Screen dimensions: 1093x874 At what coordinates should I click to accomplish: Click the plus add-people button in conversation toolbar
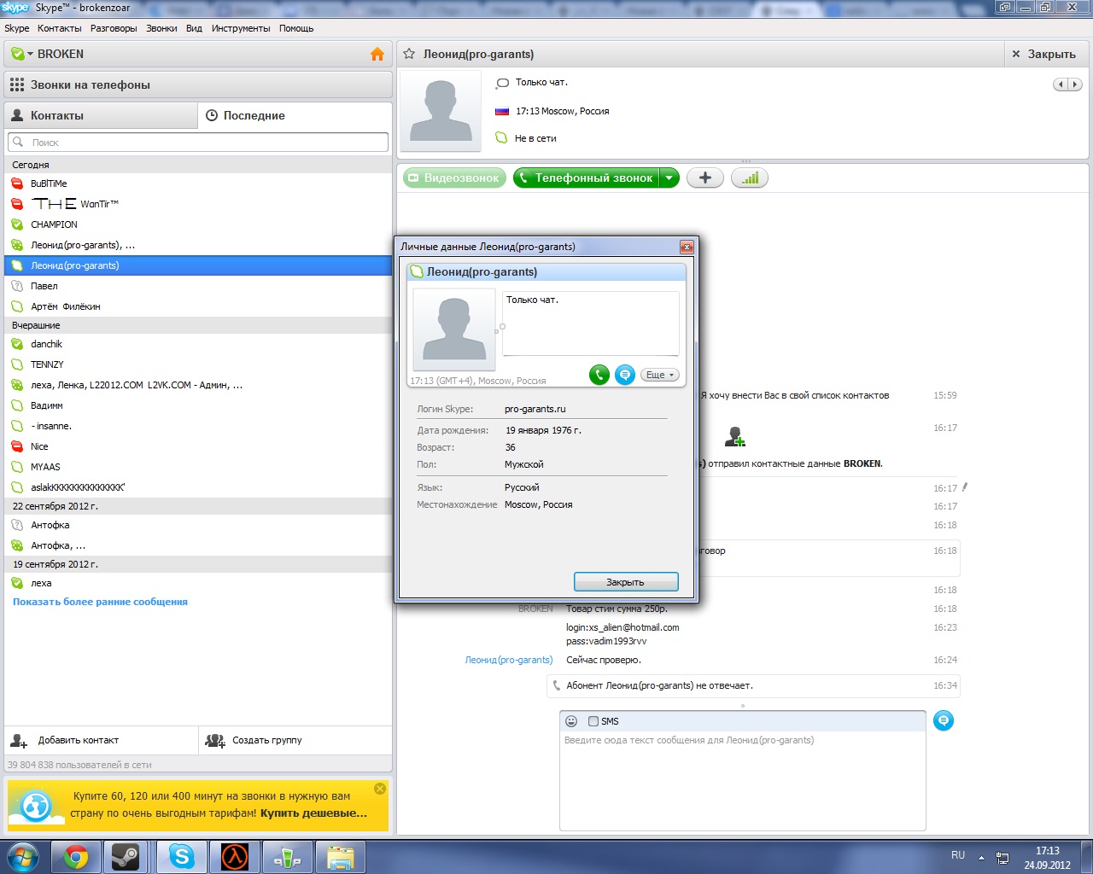coord(705,178)
